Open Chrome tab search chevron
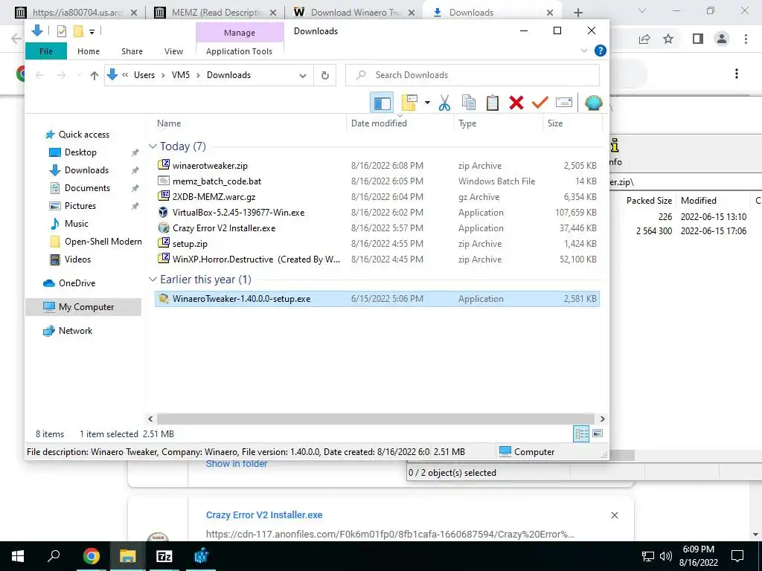Viewport: 762px width, 571px height. tap(641, 10)
